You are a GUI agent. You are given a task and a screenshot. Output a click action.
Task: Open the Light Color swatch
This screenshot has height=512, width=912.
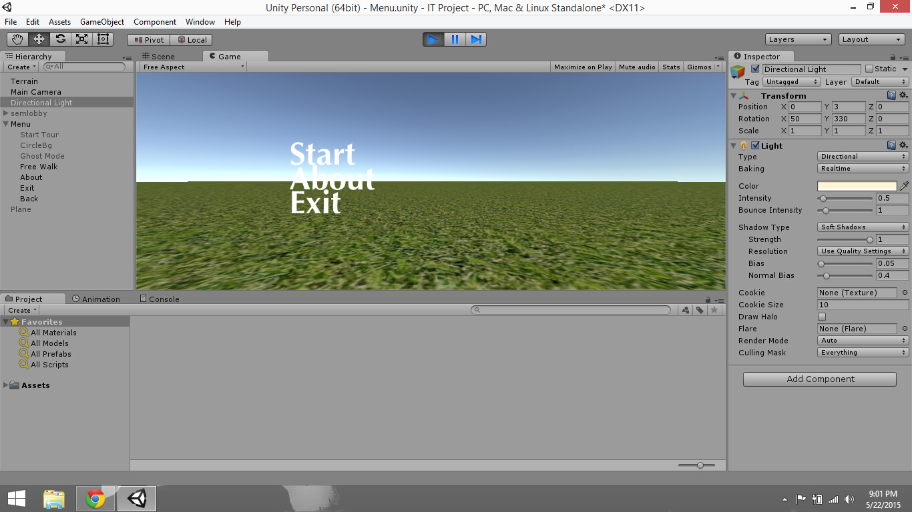click(857, 186)
